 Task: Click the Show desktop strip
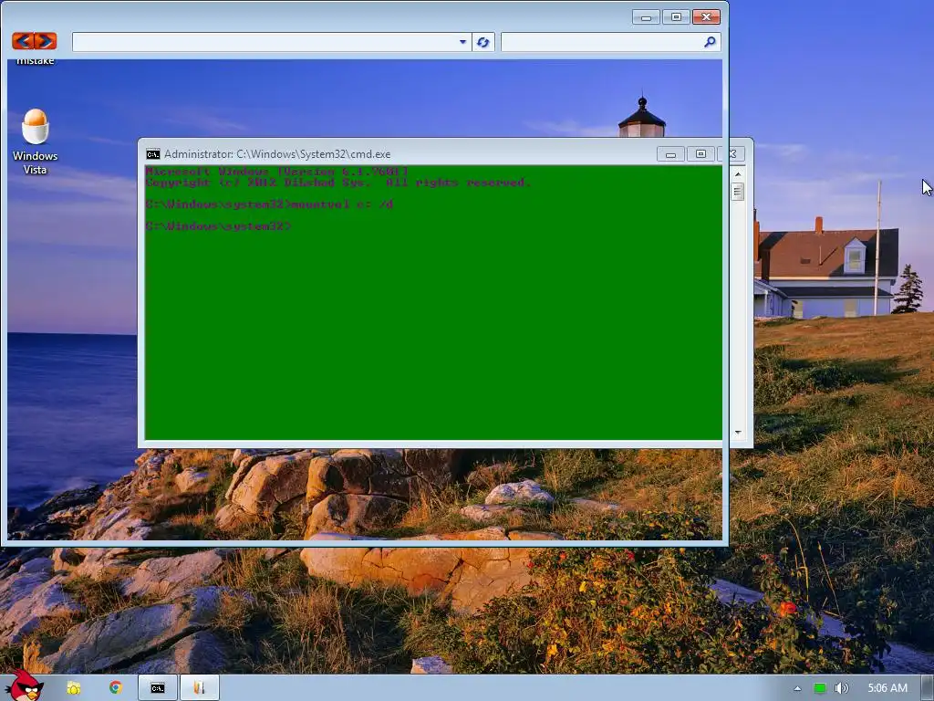(x=928, y=688)
